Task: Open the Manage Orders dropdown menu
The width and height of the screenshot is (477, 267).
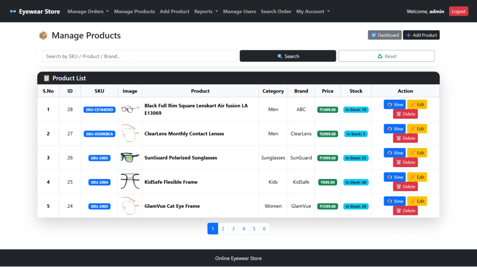Action: (x=88, y=11)
